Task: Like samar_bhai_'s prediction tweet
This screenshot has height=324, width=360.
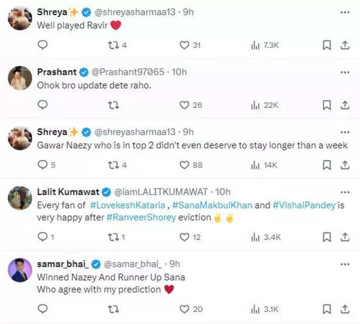Action: coord(185,309)
